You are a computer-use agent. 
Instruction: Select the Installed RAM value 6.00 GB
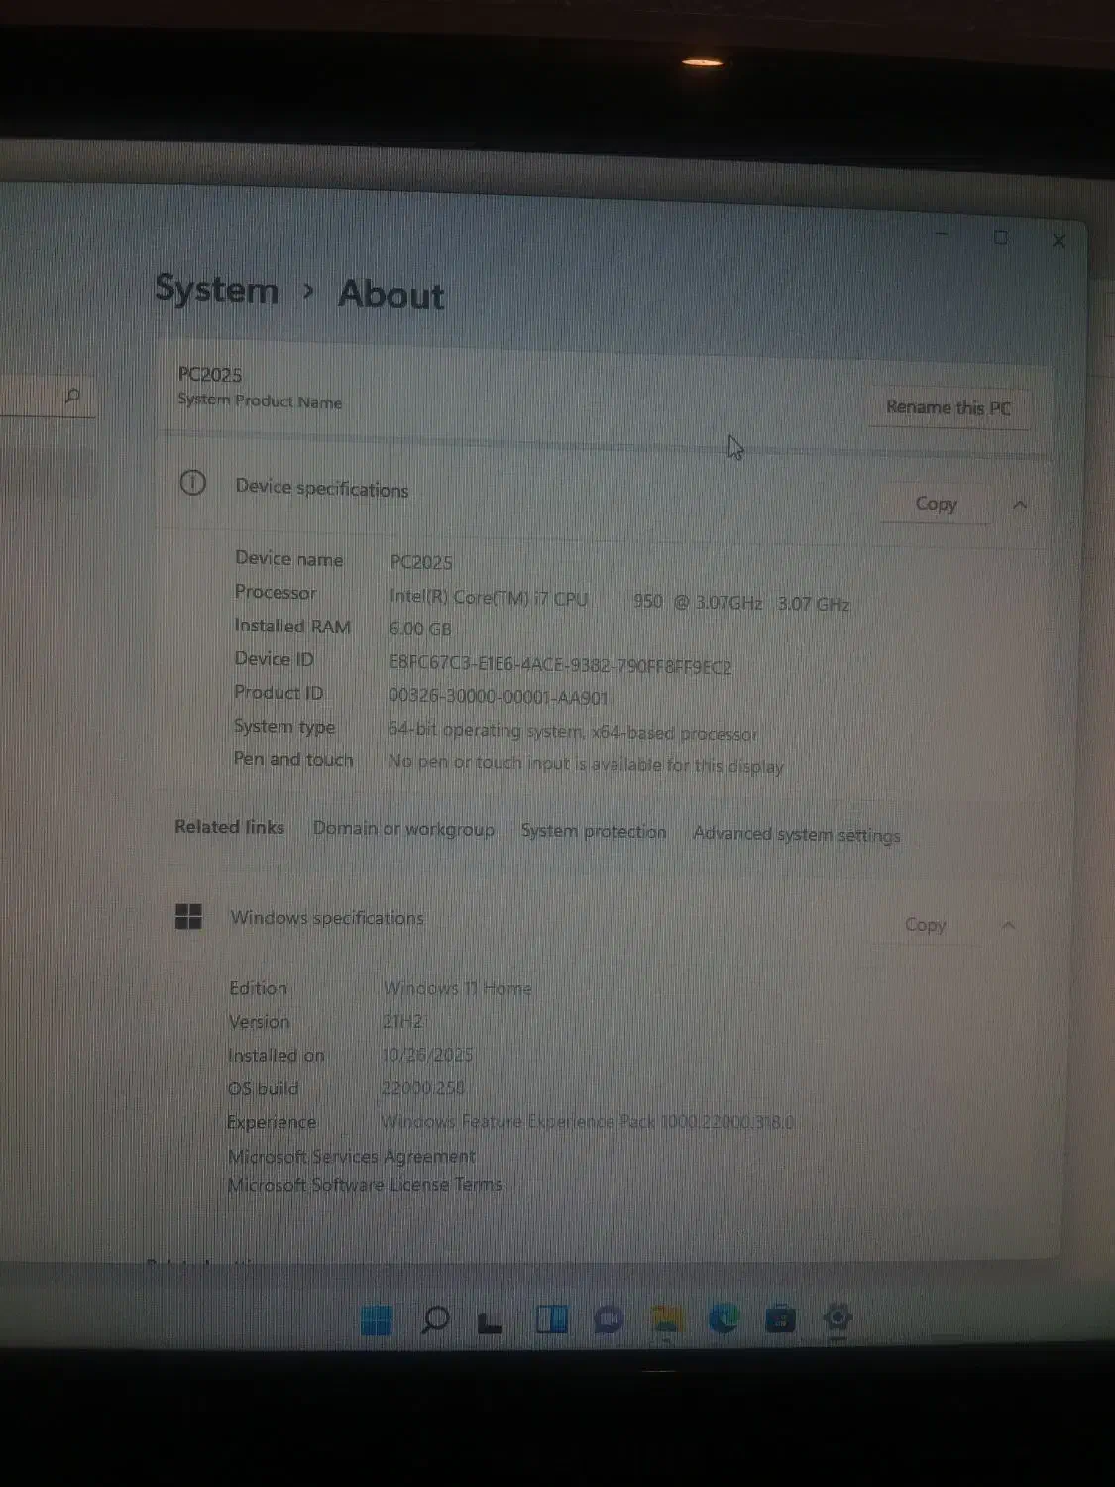420,629
